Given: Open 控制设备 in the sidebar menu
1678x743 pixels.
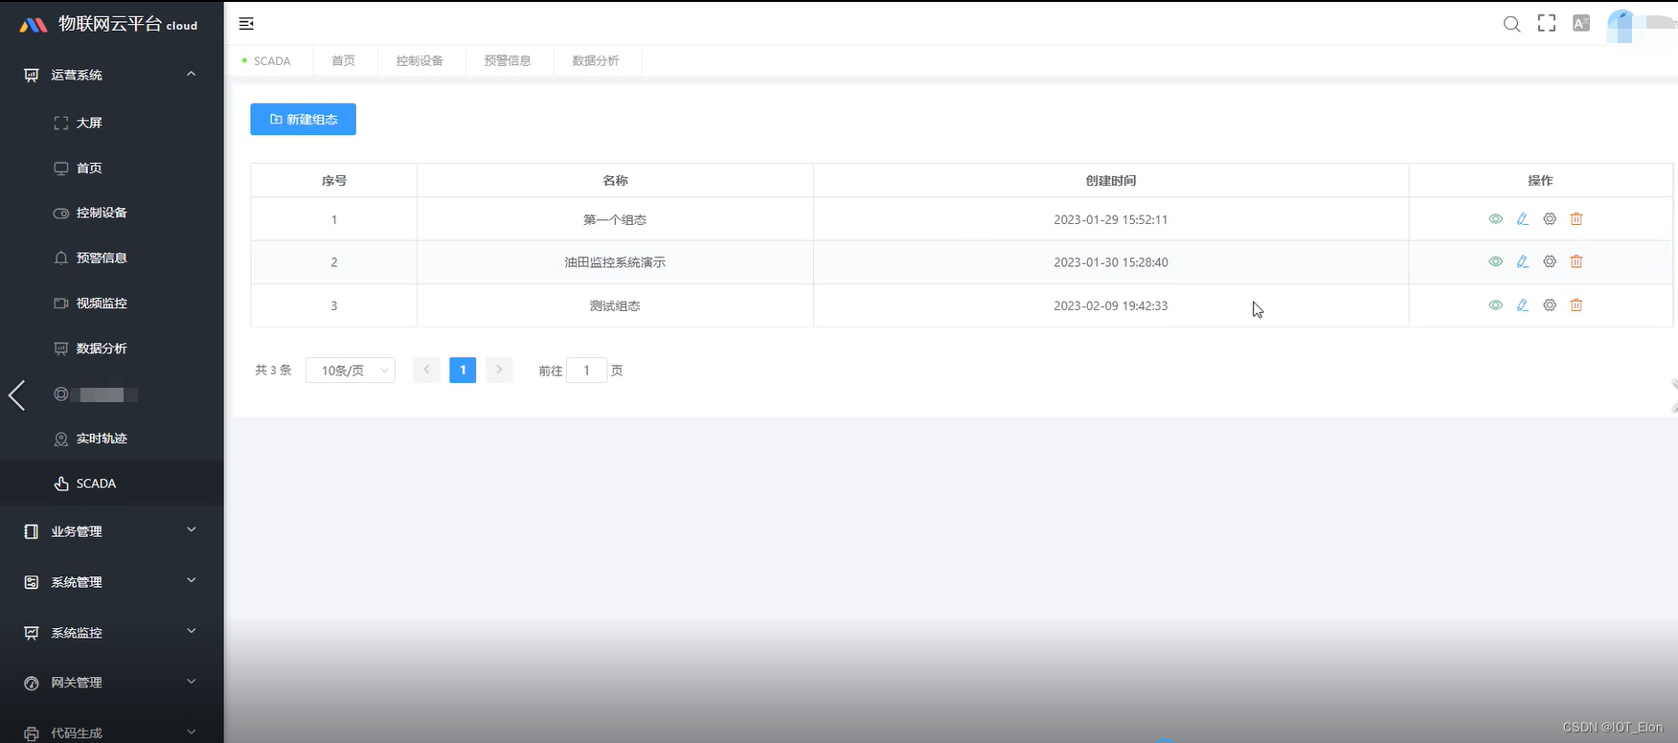Looking at the screenshot, I should [x=112, y=213].
